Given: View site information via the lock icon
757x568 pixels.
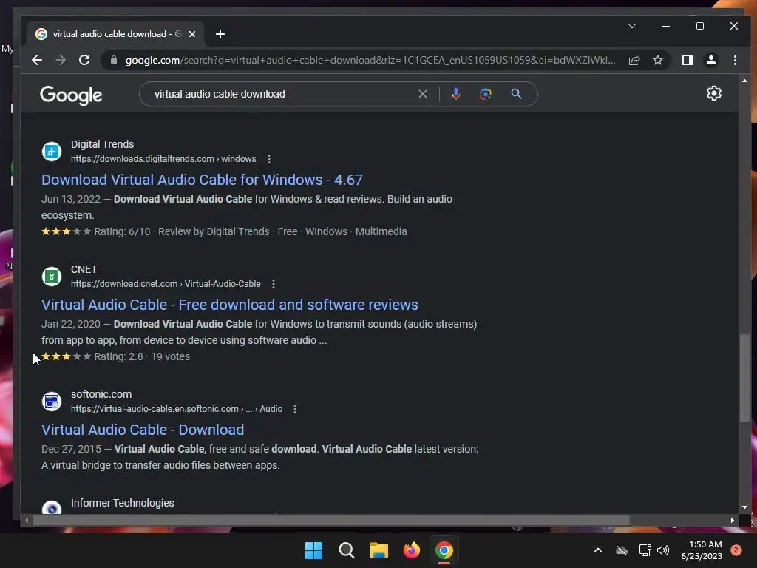Looking at the screenshot, I should tap(114, 61).
